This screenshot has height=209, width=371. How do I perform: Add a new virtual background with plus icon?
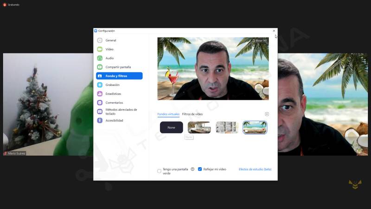pyautogui.click(x=267, y=114)
